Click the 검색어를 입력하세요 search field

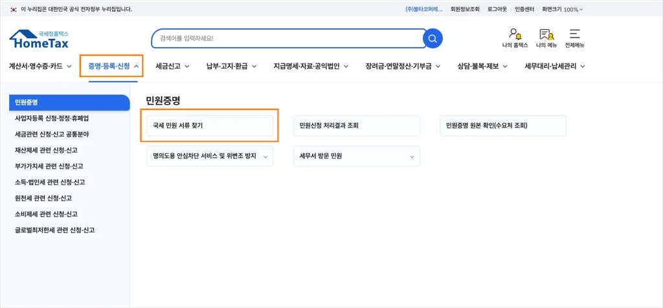click(285, 38)
